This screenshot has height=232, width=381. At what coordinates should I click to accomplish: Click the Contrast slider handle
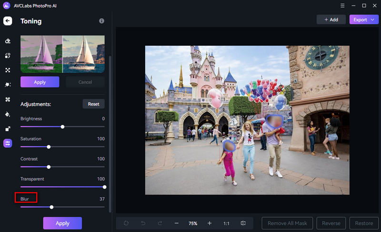click(49, 167)
